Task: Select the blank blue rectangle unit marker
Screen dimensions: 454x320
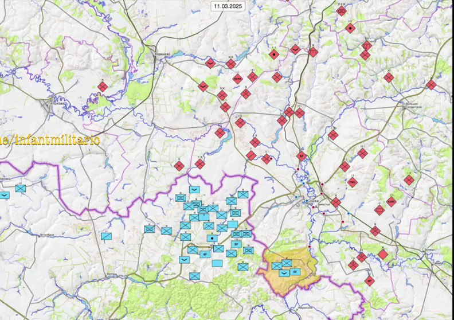Action: click(x=217, y=263)
